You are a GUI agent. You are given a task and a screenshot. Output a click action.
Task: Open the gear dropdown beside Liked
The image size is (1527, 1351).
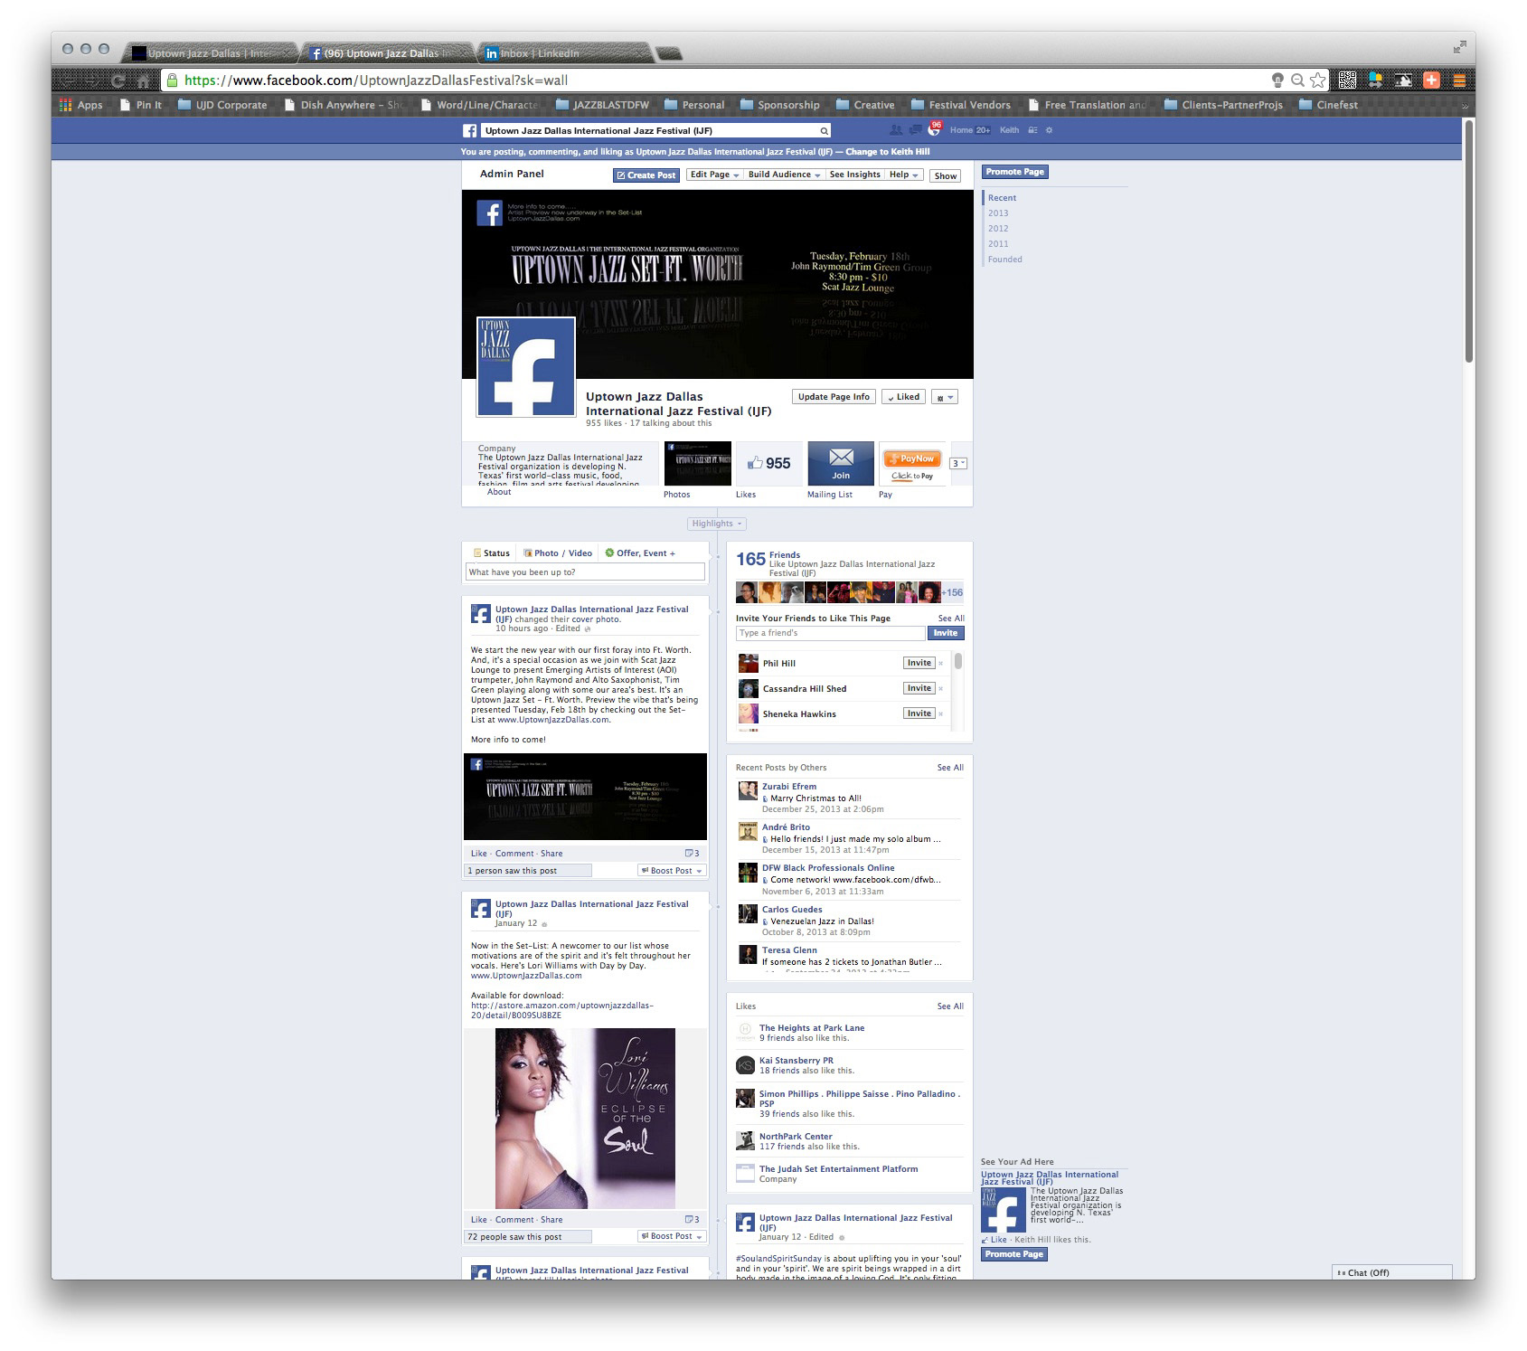pos(945,397)
